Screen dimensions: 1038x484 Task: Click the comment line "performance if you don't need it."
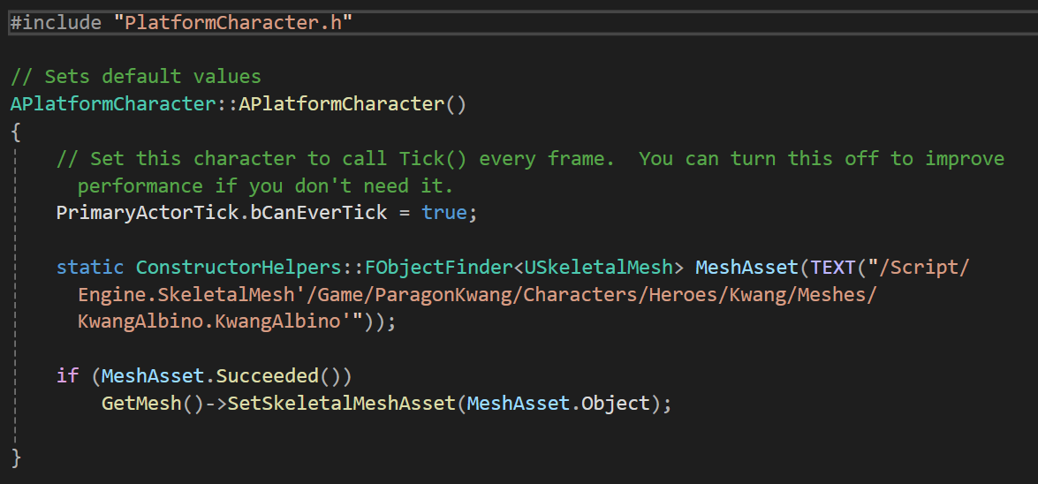point(265,186)
